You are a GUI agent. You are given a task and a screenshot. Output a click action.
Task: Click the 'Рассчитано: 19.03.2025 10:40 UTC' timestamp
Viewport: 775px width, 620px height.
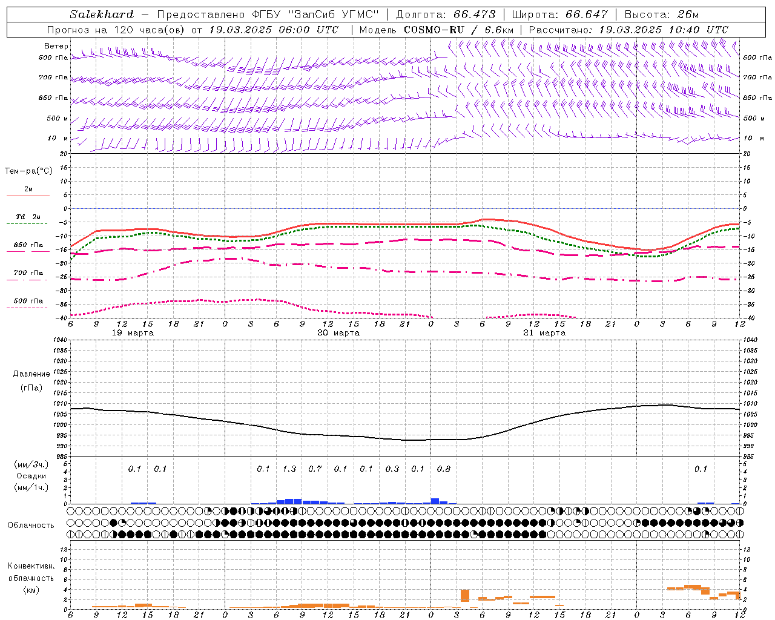click(628, 30)
